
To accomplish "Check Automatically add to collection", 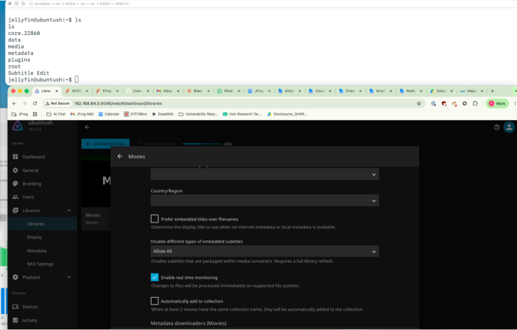I will tap(154, 301).
